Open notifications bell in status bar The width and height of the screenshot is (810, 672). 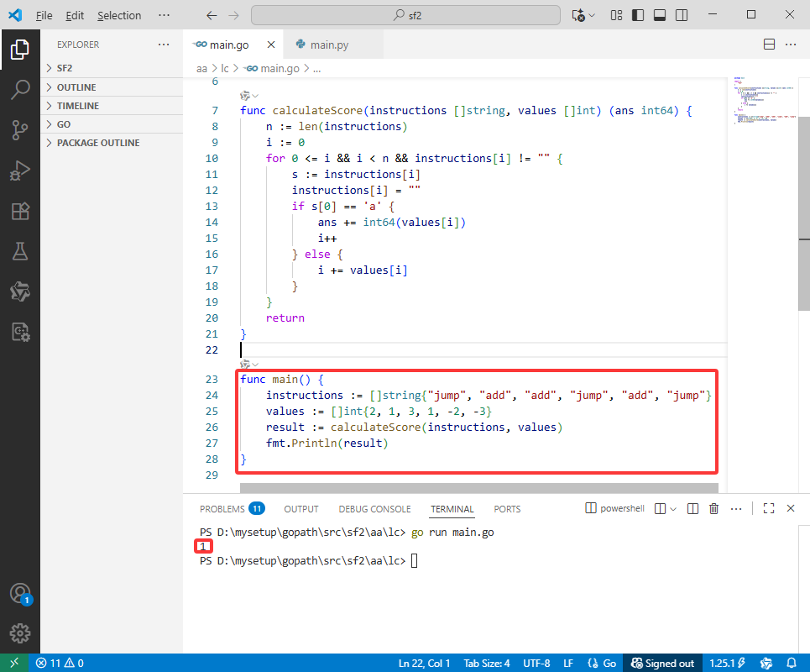click(x=791, y=663)
